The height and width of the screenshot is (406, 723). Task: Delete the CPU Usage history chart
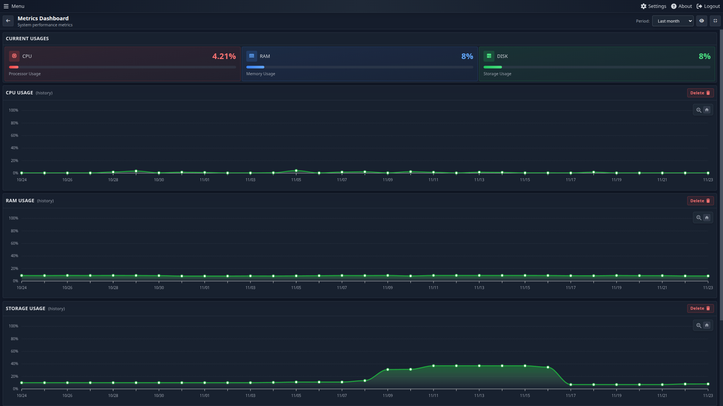coord(700,92)
